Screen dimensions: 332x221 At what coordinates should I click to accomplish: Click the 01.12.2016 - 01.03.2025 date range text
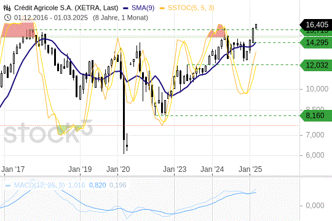[51, 18]
